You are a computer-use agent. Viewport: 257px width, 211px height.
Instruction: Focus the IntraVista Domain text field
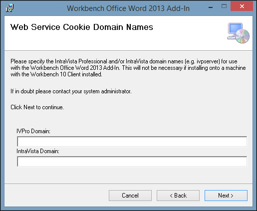(132, 162)
